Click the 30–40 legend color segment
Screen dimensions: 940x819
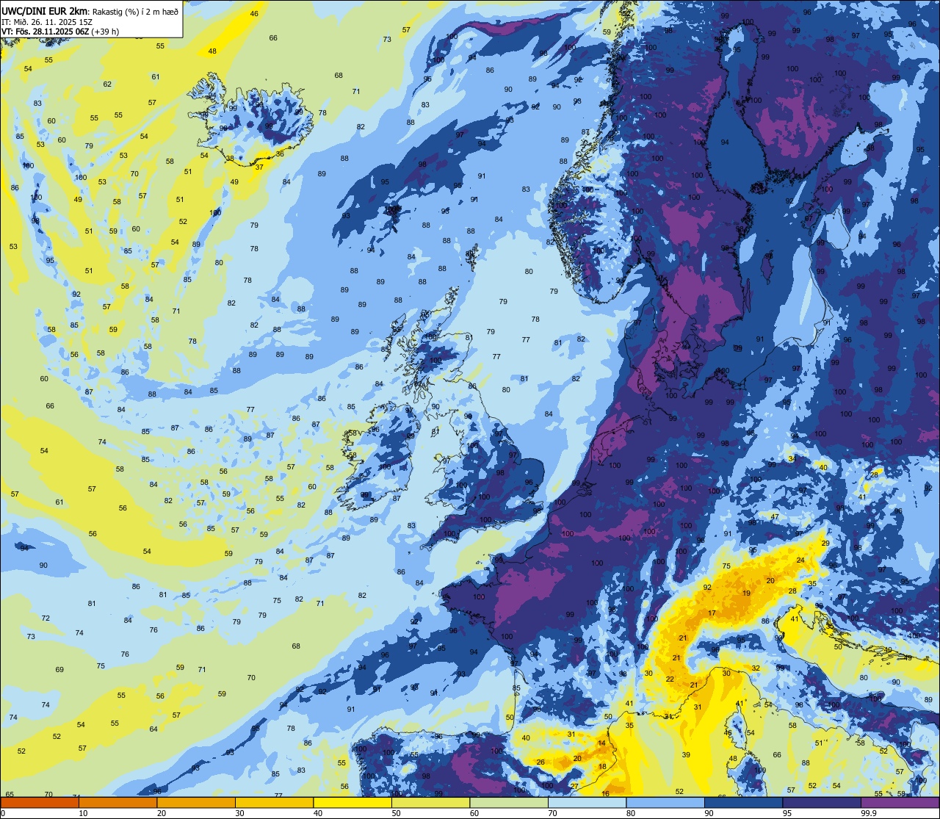(274, 802)
